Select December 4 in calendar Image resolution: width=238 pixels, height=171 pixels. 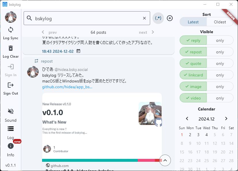(206, 135)
